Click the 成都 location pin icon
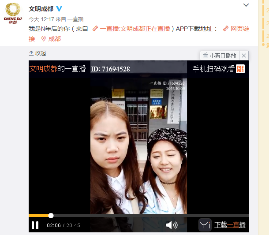The width and height of the screenshot is (269, 235). 44,39
